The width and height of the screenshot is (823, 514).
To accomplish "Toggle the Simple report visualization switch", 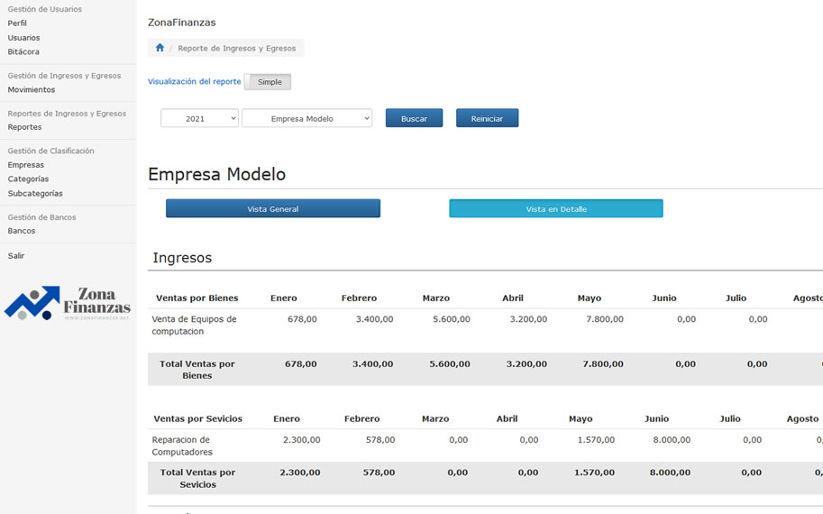I will coord(268,82).
